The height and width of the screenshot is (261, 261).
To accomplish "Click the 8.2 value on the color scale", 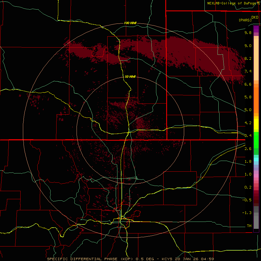I will (248, 58).
